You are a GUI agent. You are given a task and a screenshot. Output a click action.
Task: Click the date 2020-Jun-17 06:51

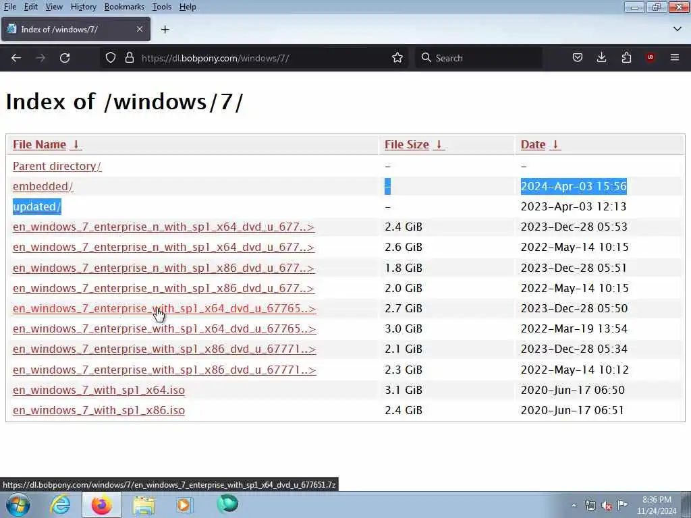pos(572,410)
